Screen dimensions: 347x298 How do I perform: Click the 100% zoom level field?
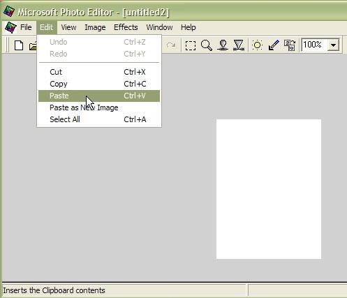[315, 45]
